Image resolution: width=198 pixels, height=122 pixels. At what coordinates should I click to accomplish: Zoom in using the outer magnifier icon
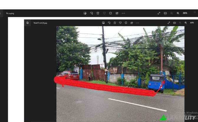point(178,13)
